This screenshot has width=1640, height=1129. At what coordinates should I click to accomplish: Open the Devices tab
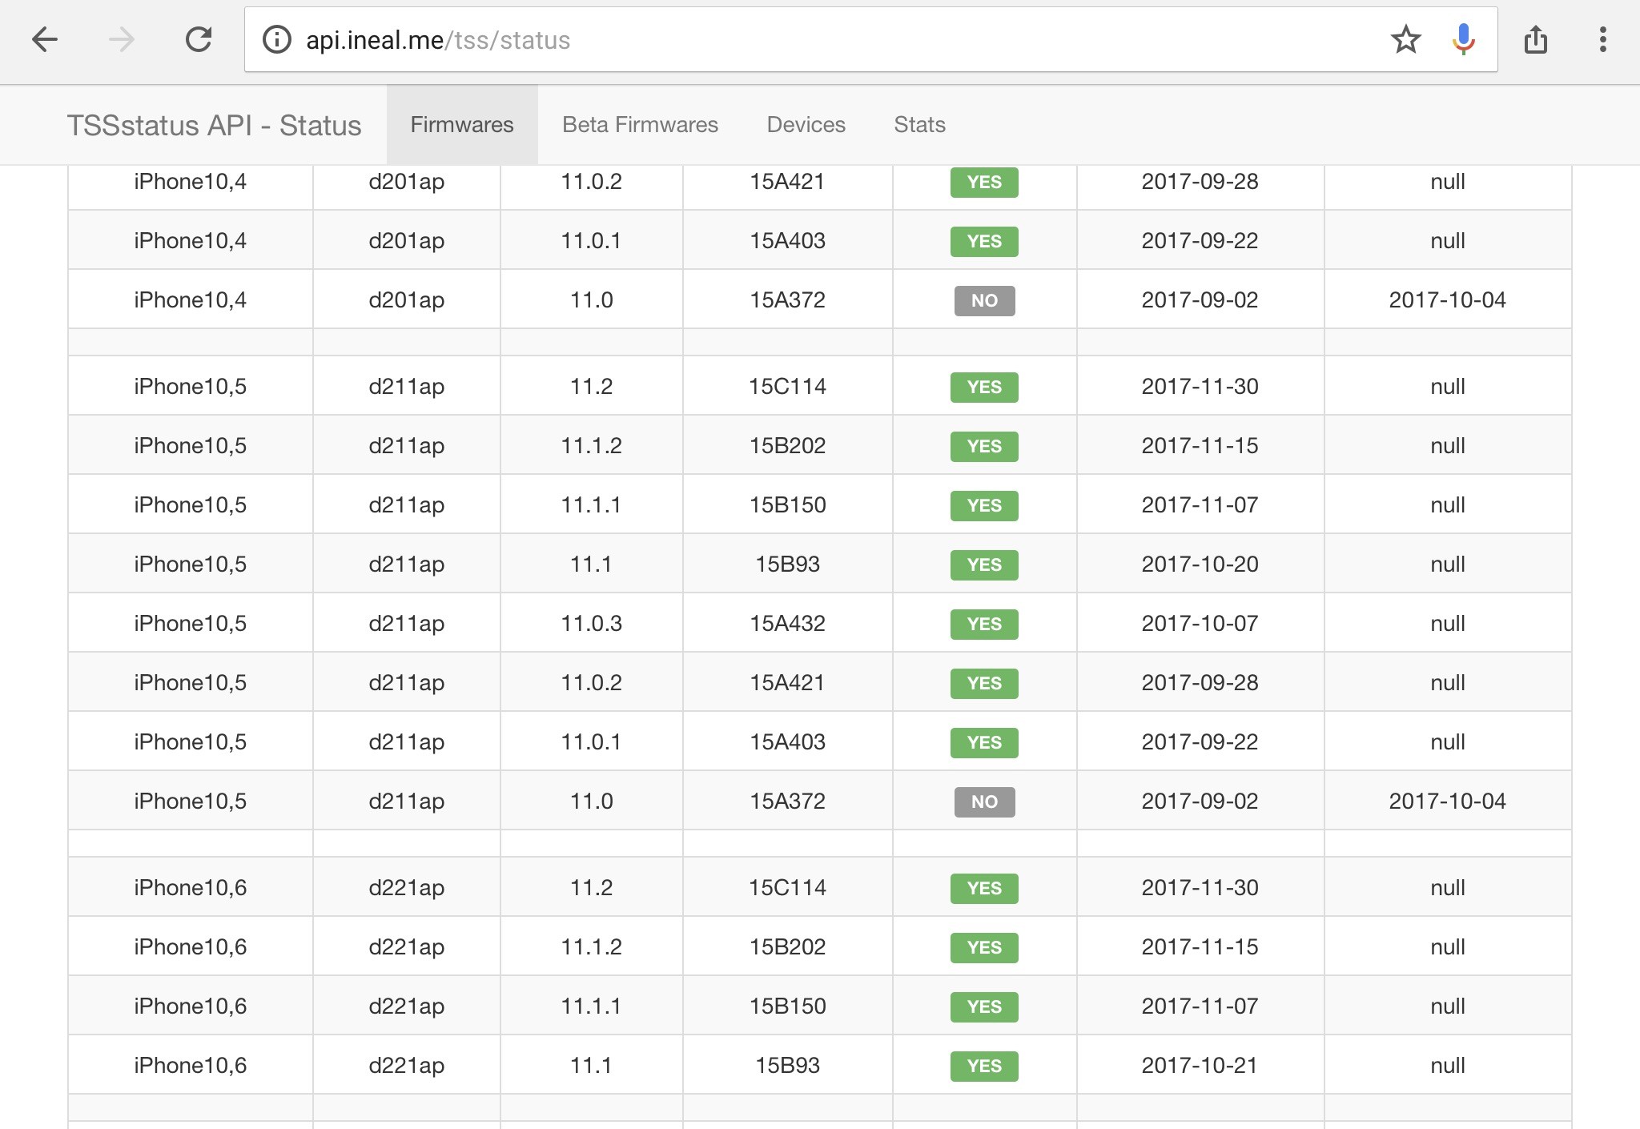(x=806, y=125)
